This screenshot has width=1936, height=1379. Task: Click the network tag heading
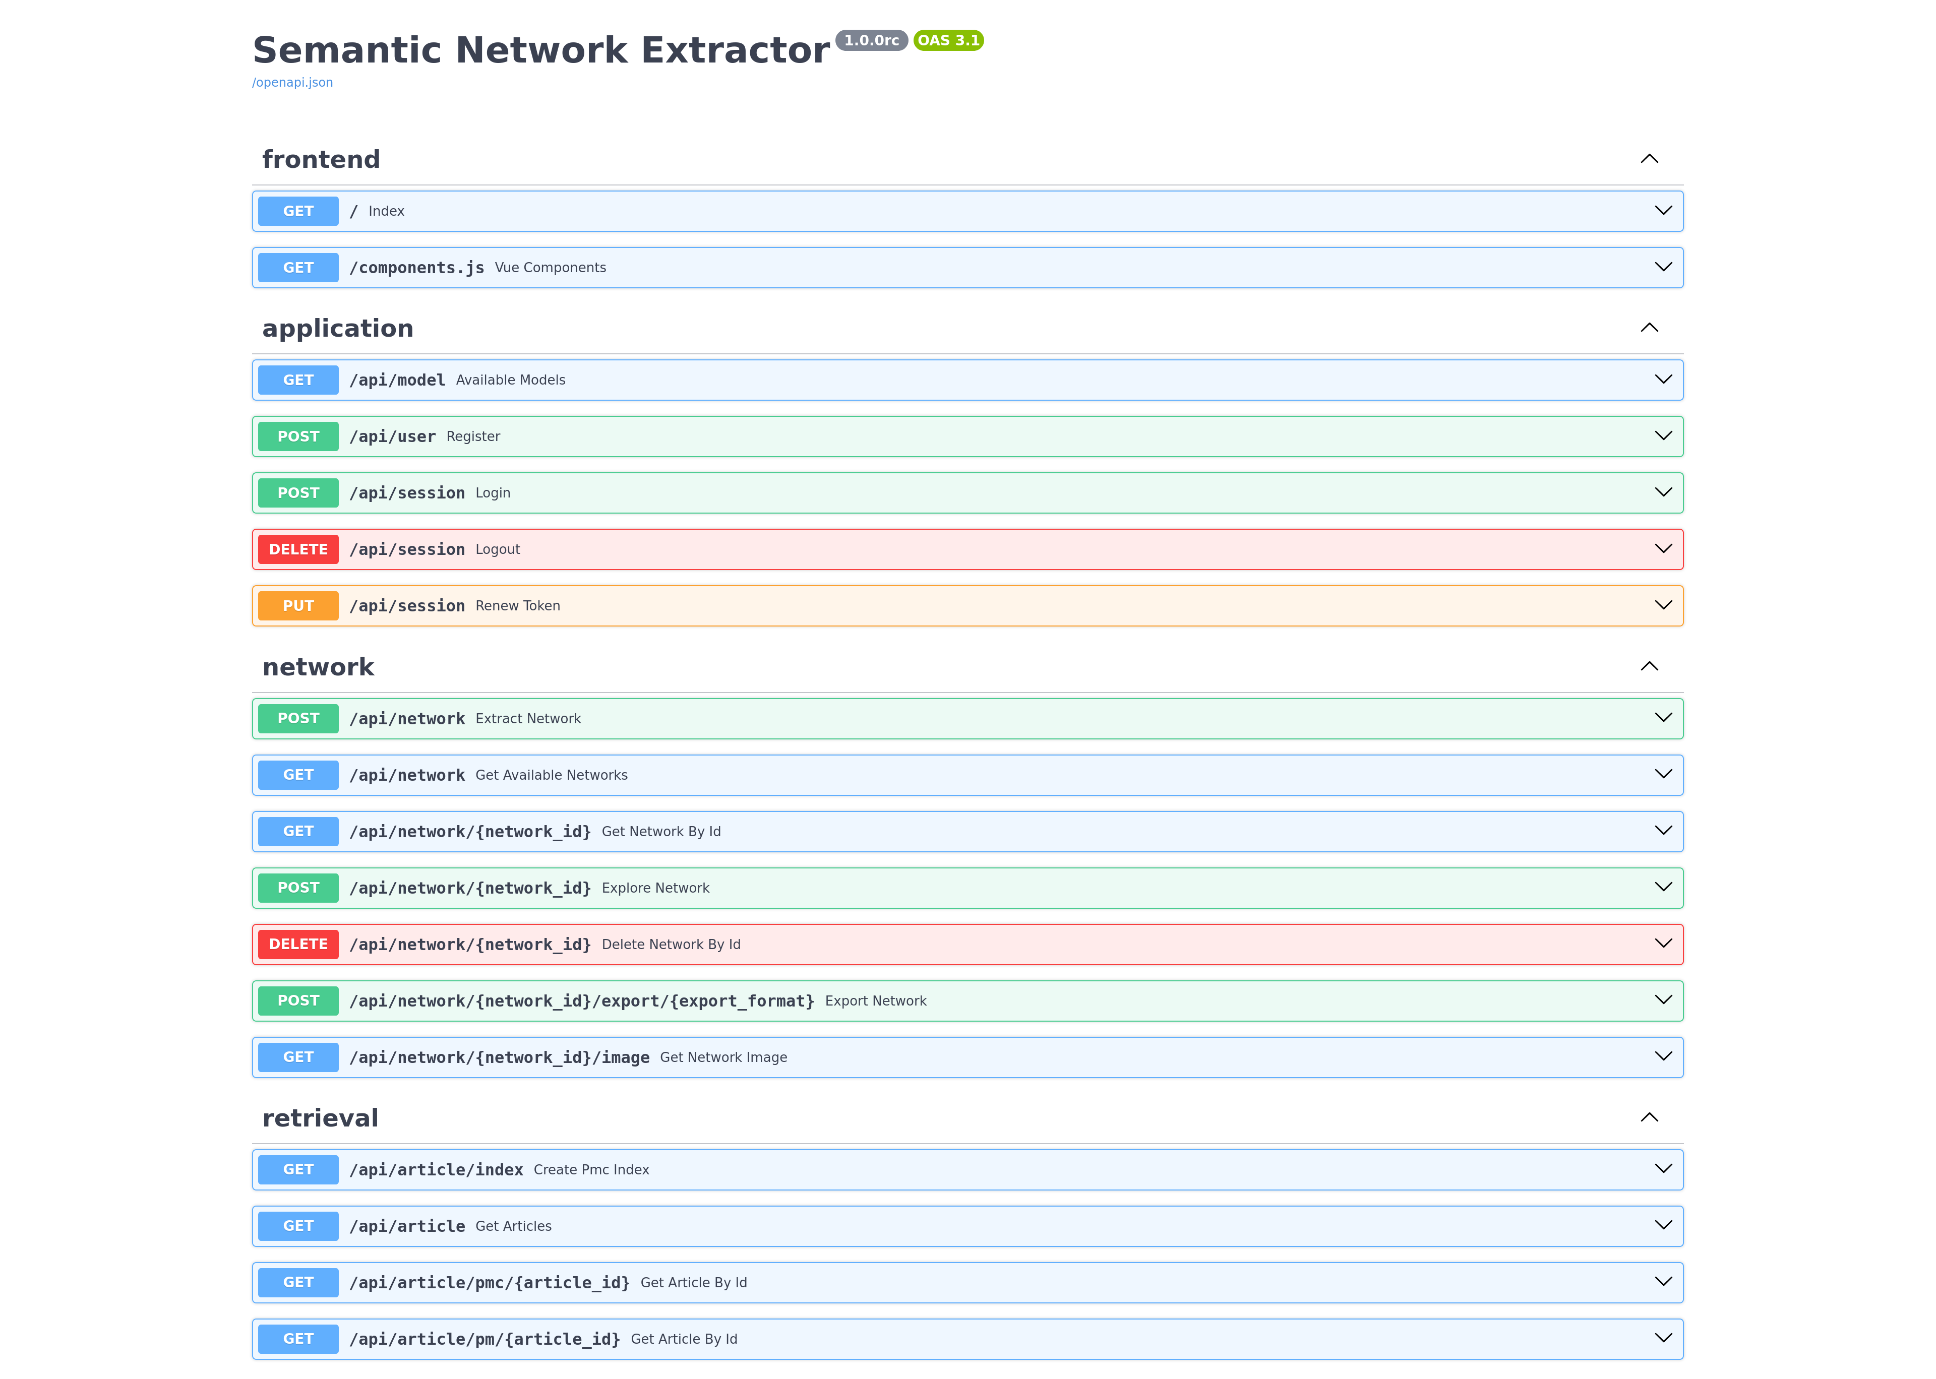(319, 667)
